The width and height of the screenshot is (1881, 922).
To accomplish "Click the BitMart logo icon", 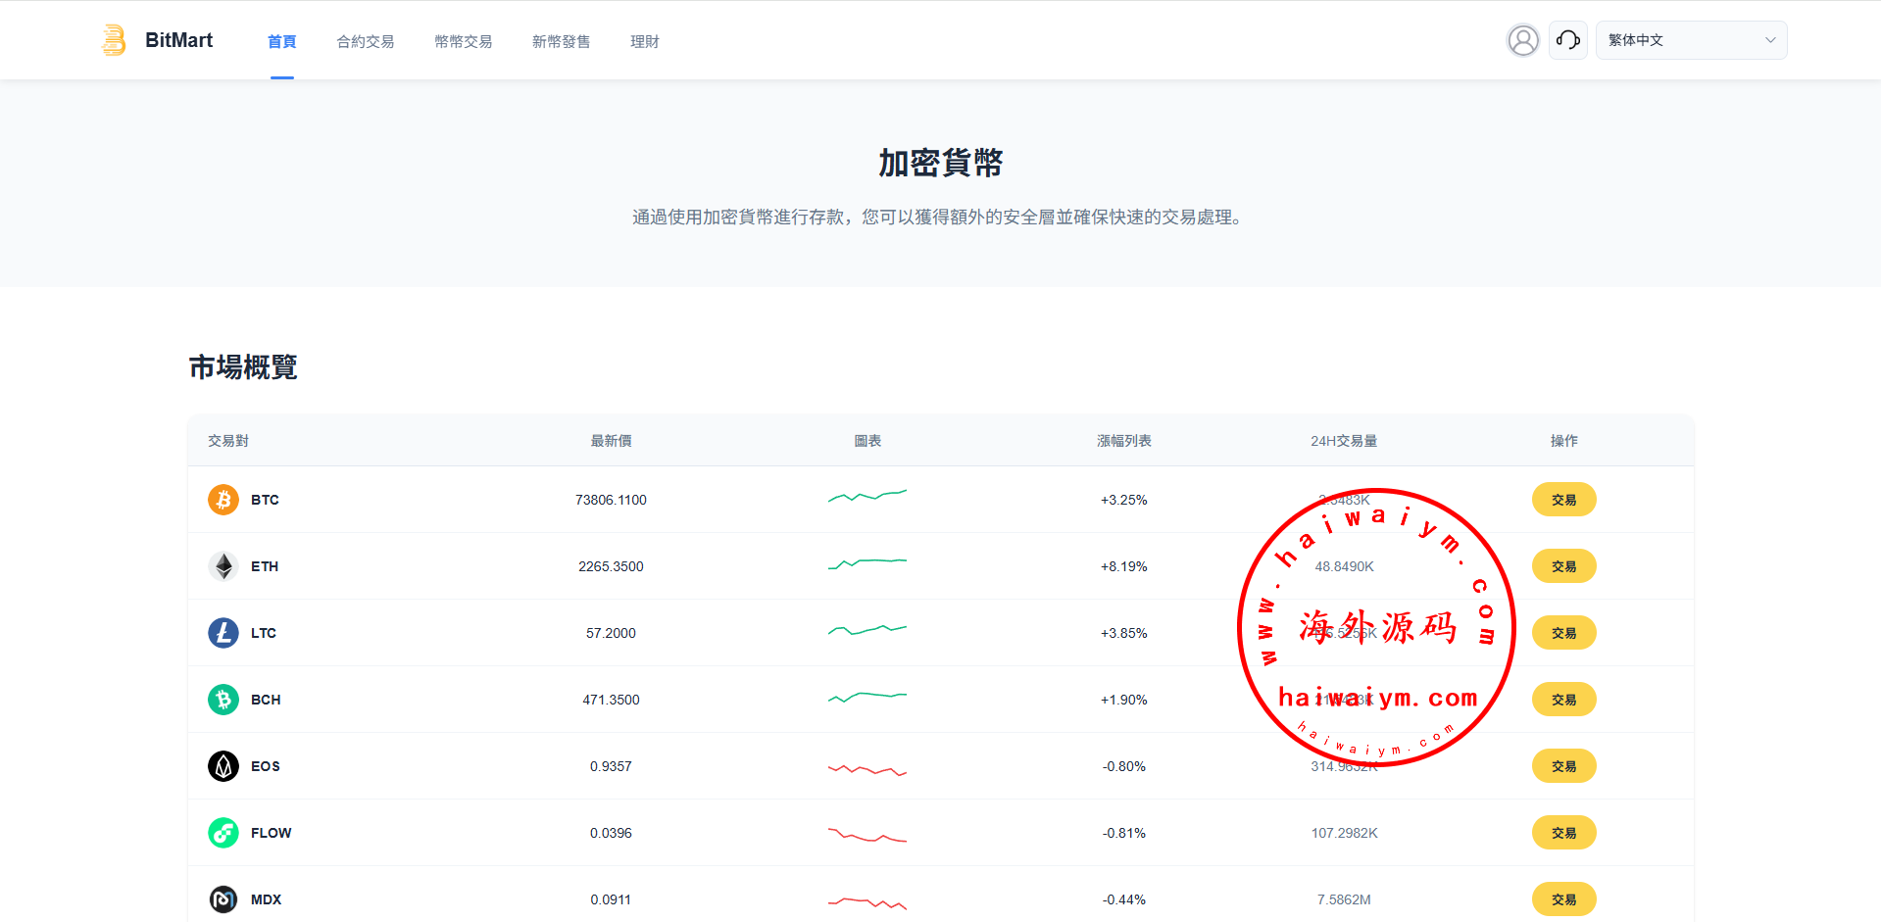I will 114,40.
